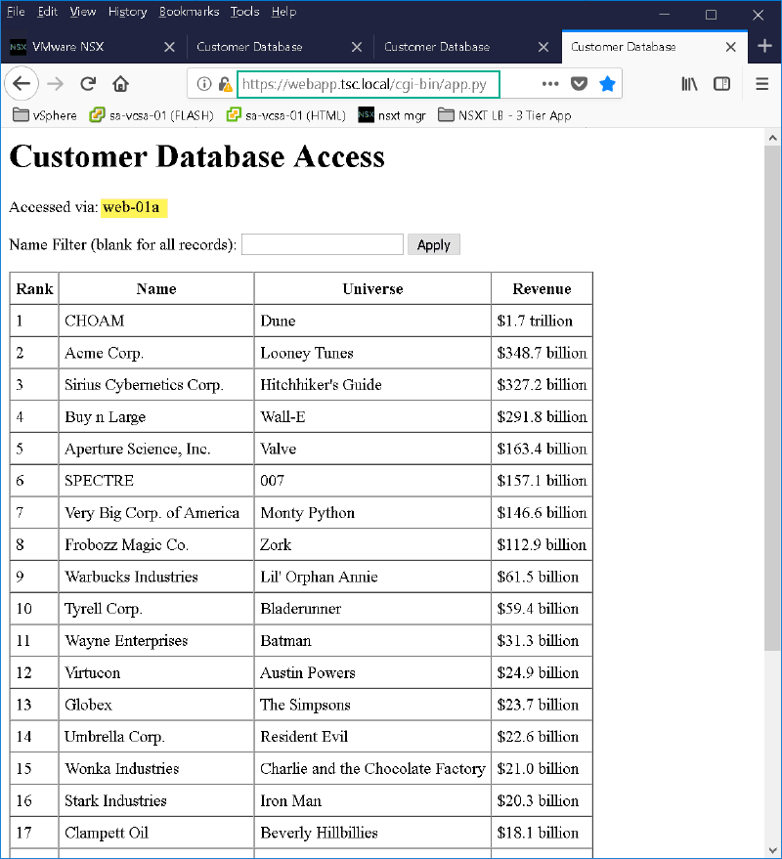Viewport: 782px width, 859px height.
Task: Toggle the bookmark star for this page
Action: click(x=605, y=84)
